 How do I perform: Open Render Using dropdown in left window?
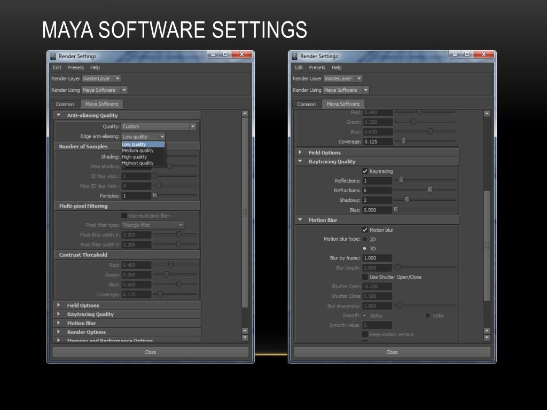[x=104, y=90]
